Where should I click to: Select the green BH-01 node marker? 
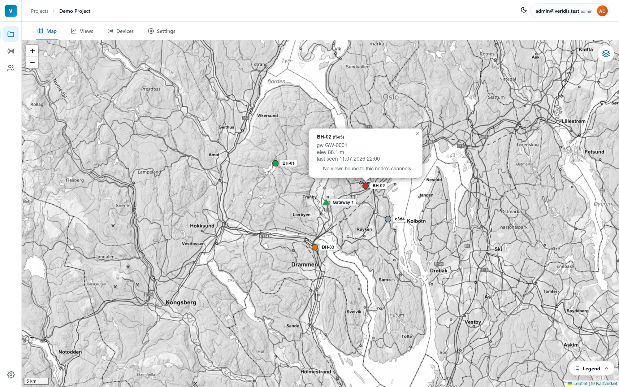[275, 163]
